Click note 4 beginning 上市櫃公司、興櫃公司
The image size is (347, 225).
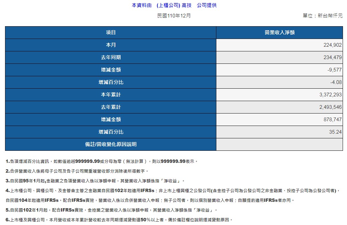(x=173, y=191)
